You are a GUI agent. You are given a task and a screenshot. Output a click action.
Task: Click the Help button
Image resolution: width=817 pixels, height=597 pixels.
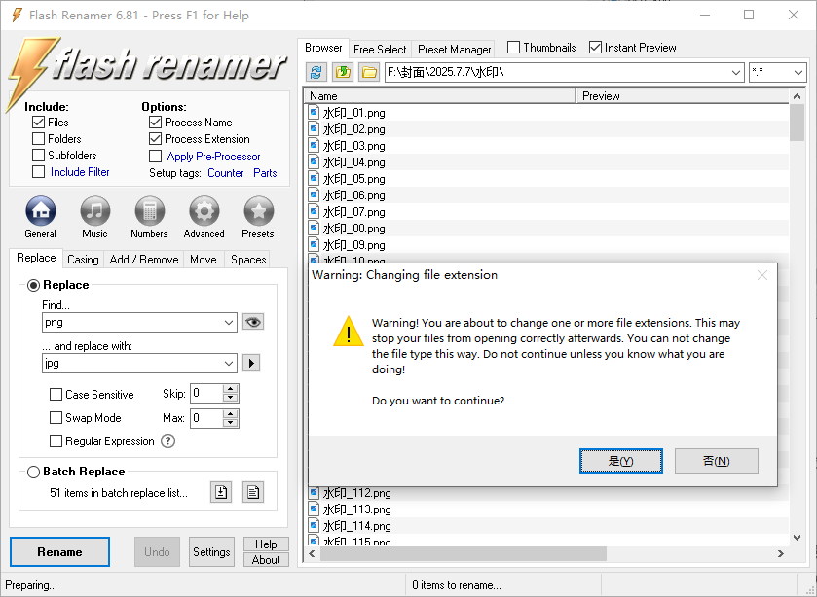point(266,544)
